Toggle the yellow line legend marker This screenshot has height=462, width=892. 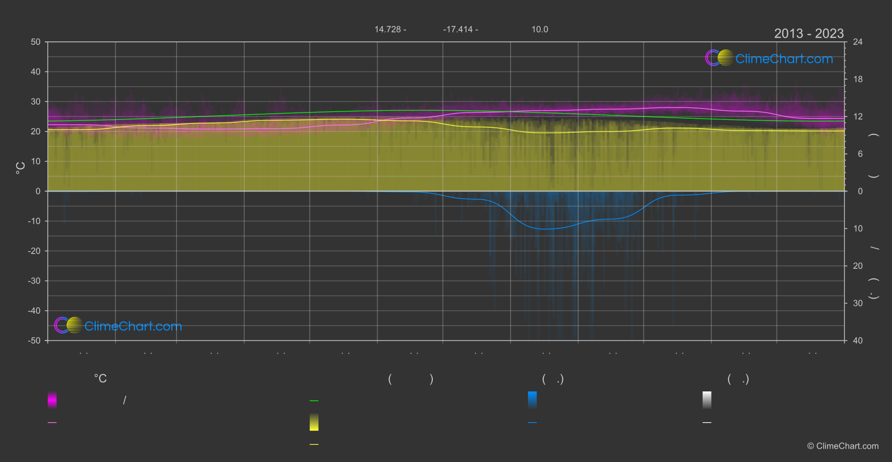click(x=314, y=444)
